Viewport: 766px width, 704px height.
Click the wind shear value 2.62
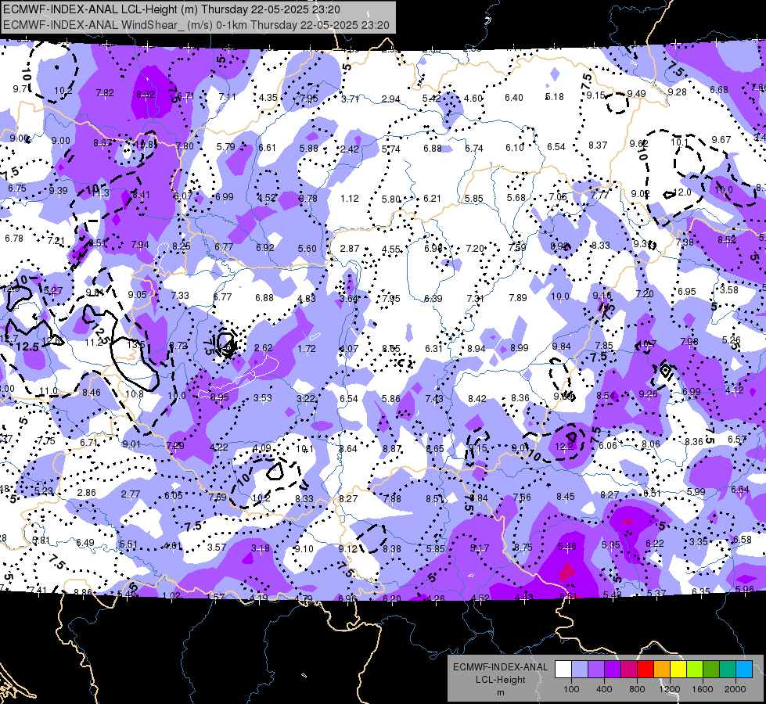(x=264, y=348)
